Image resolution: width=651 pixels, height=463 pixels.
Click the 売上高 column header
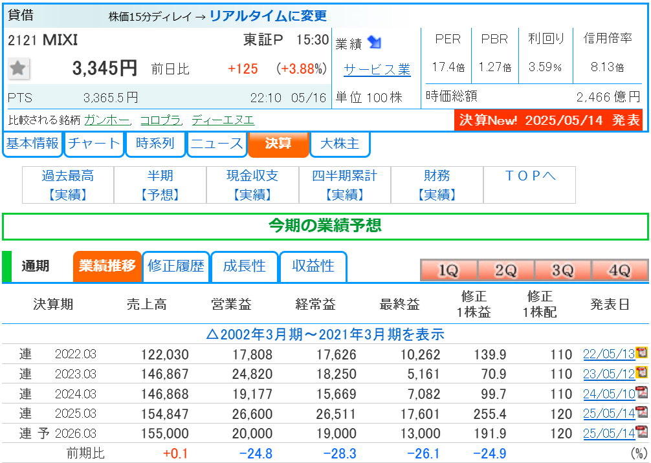click(146, 305)
